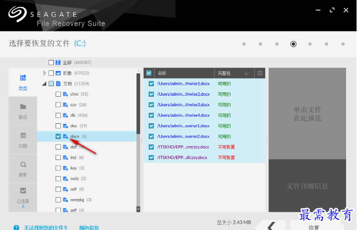The height and width of the screenshot is (230, 357).
Task: Check the csv (26) checkbox
Action: coord(58,105)
